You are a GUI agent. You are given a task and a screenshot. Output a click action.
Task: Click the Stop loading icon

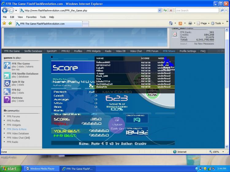point(171,10)
